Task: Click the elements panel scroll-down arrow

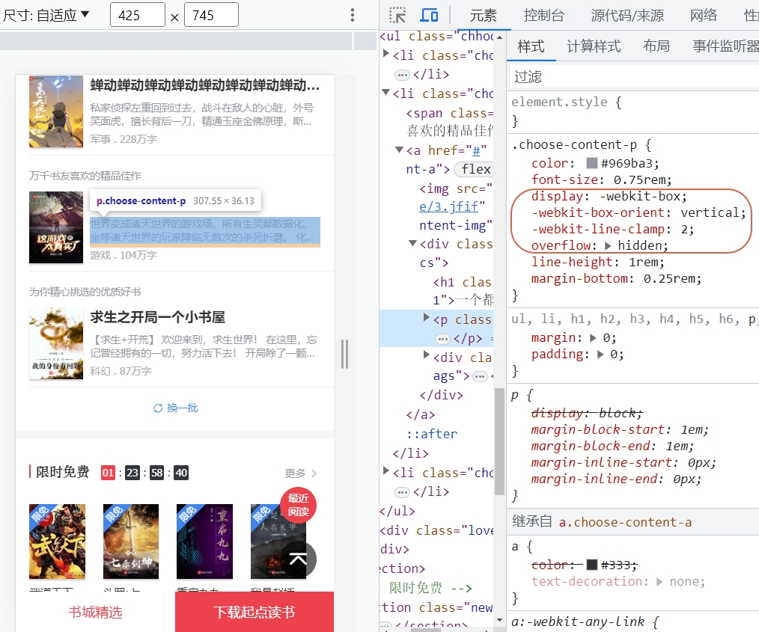Action: point(499,620)
